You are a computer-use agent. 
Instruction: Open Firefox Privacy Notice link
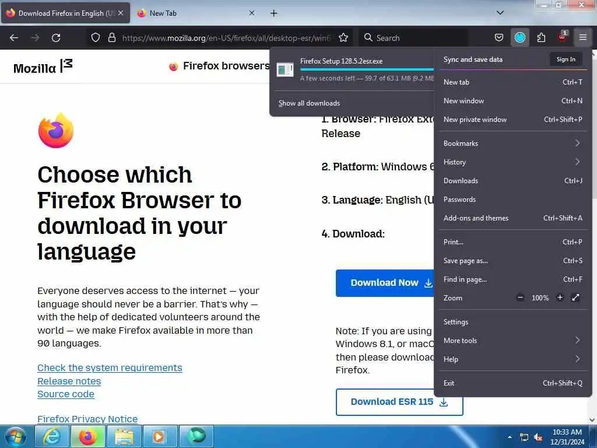(87, 419)
